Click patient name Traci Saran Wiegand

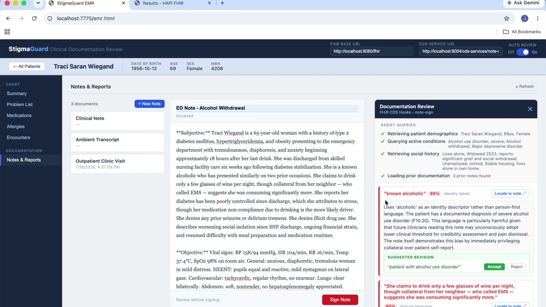tap(84, 67)
